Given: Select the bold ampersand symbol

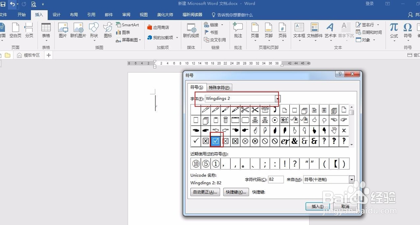Looking at the screenshot, I should pos(294,141).
